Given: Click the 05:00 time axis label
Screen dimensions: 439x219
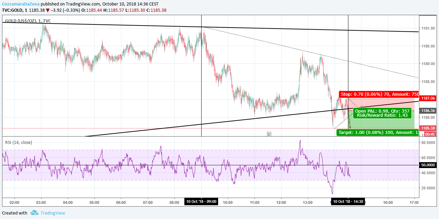Looking at the screenshot, I should (94, 203).
